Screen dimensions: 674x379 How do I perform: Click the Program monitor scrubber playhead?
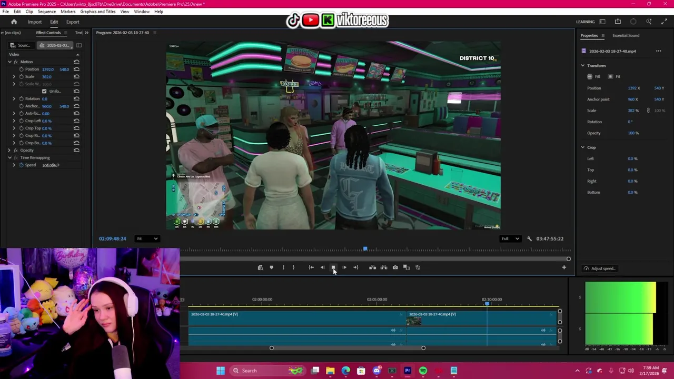coord(365,248)
